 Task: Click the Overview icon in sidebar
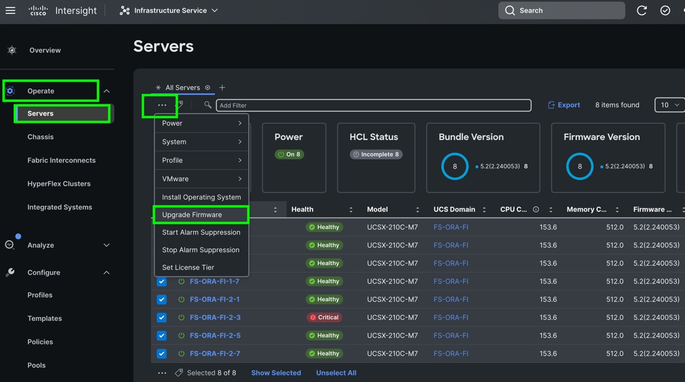(x=12, y=50)
